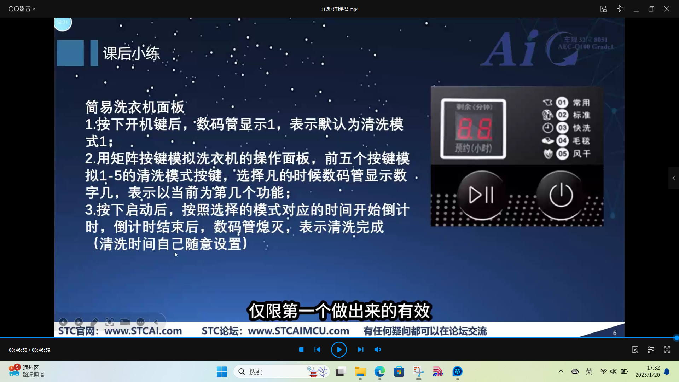Stop video playback
Image resolution: width=679 pixels, height=382 pixels.
[x=301, y=349]
